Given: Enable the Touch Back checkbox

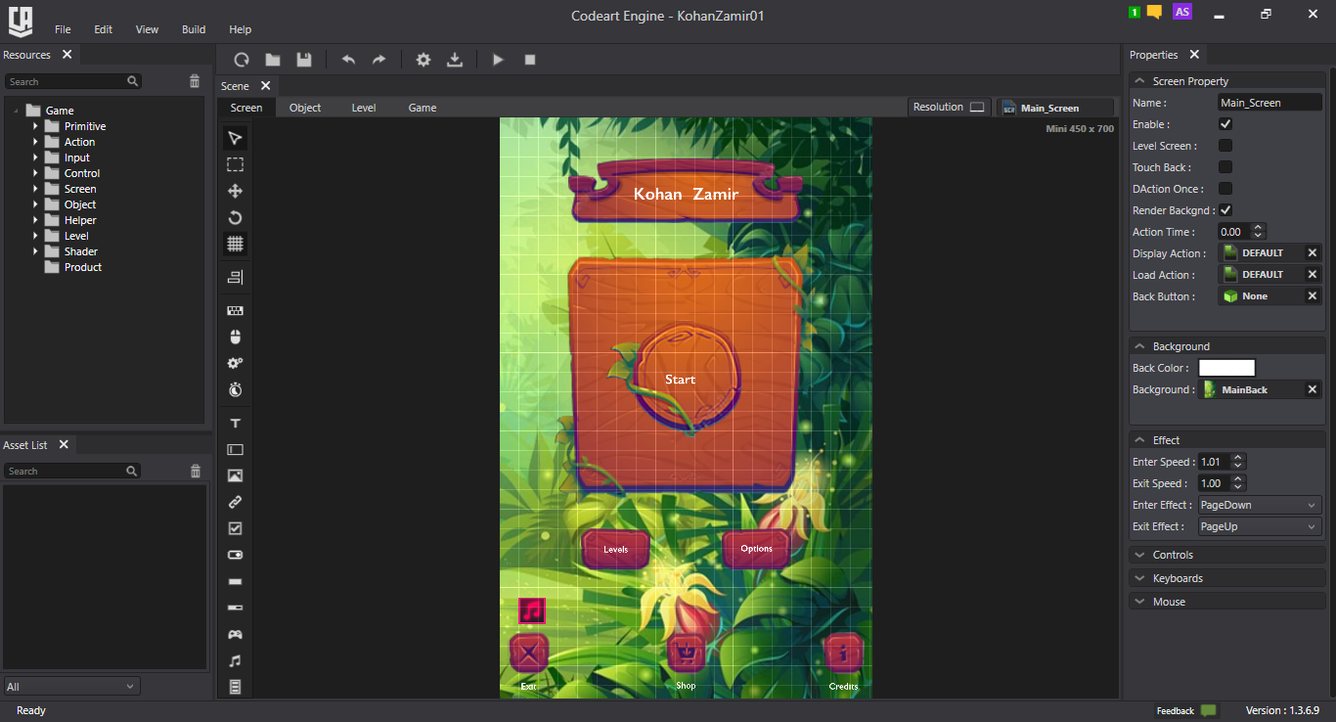Looking at the screenshot, I should tap(1225, 167).
